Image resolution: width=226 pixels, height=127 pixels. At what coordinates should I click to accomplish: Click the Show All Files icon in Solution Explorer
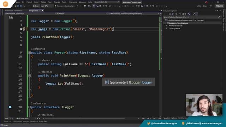pyautogui.click(x=185, y=14)
